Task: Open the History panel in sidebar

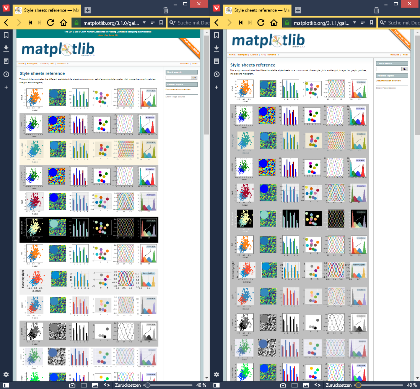Action: pyautogui.click(x=6, y=74)
